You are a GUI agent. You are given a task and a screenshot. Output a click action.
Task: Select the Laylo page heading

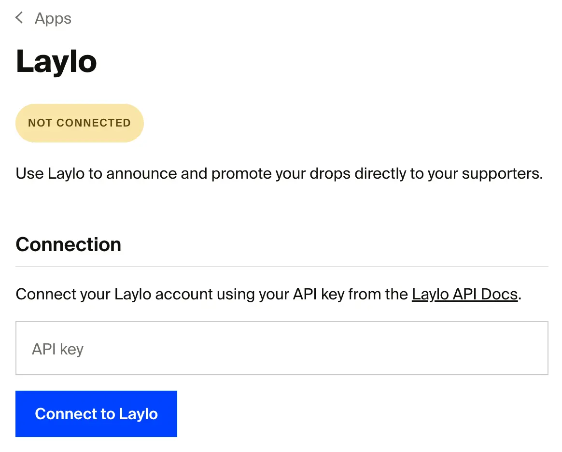click(56, 62)
